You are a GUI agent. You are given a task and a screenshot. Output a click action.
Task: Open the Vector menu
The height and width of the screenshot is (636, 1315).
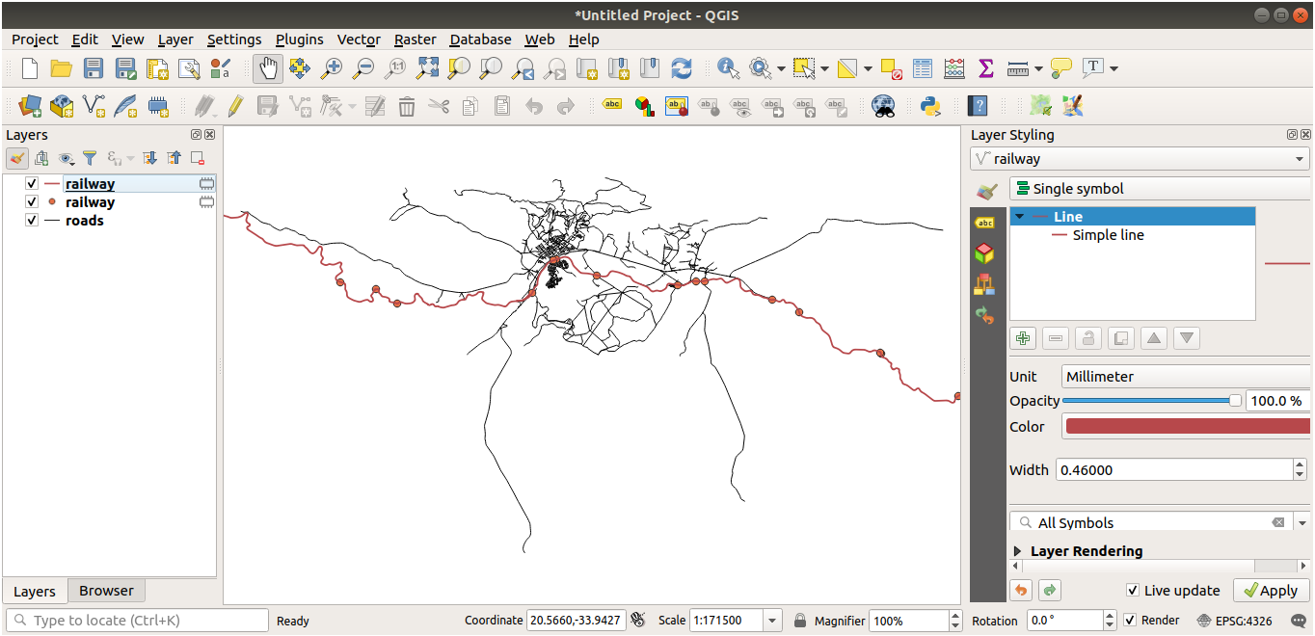click(358, 40)
